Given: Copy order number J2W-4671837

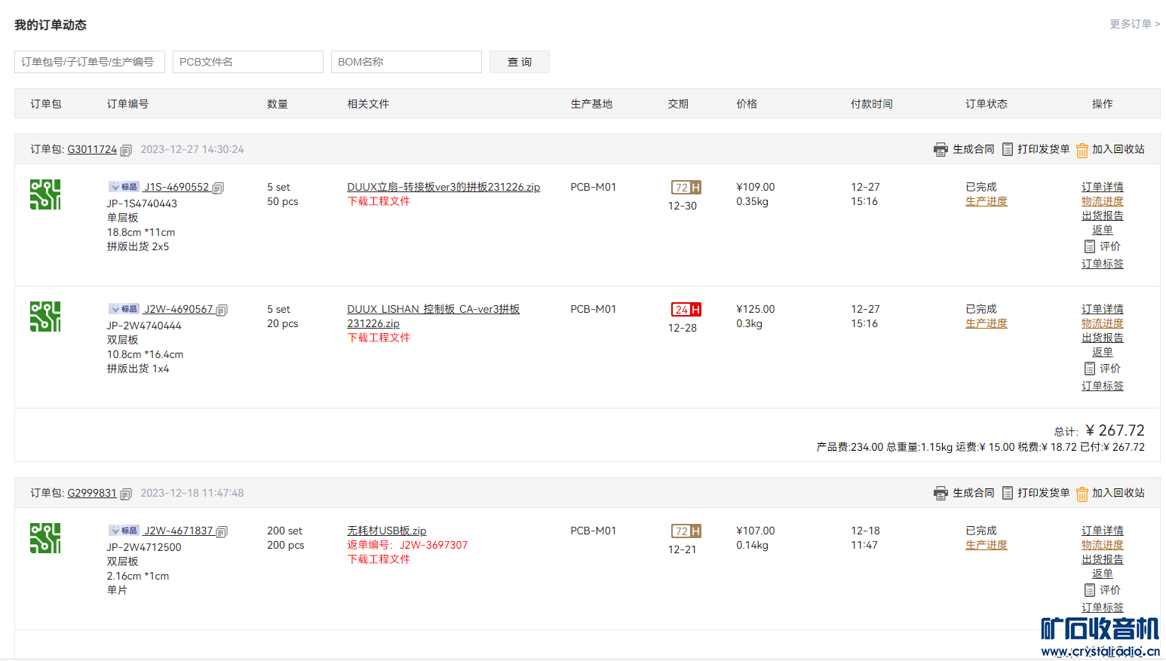Looking at the screenshot, I should [x=222, y=531].
